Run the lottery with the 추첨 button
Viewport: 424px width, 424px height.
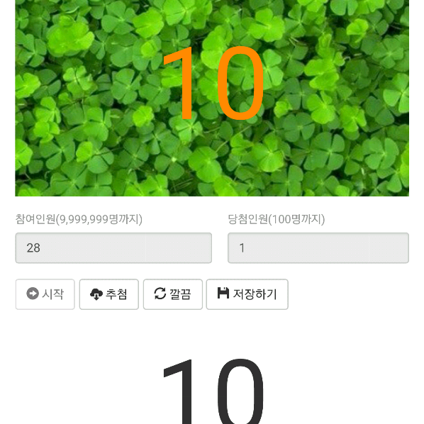click(x=109, y=294)
